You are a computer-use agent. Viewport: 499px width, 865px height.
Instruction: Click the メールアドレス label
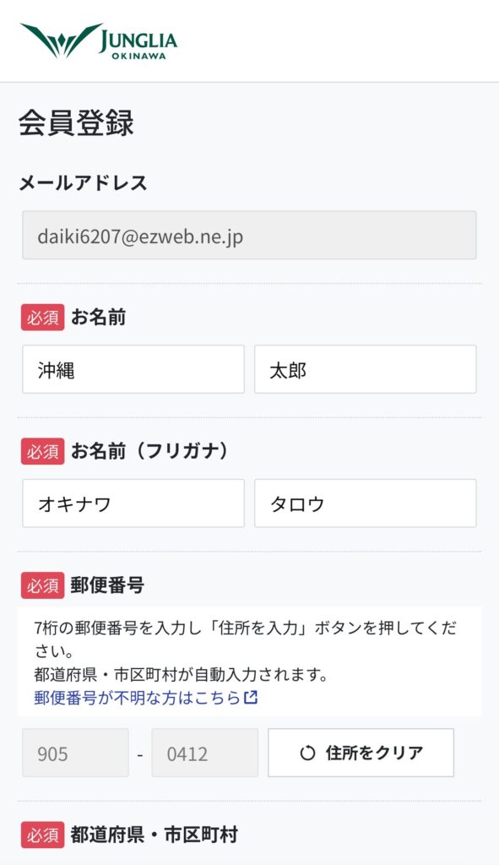(84, 182)
